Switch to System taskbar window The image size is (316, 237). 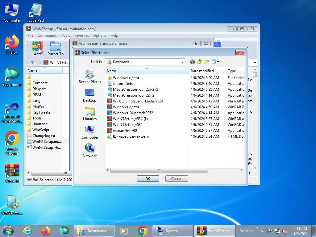point(173,231)
